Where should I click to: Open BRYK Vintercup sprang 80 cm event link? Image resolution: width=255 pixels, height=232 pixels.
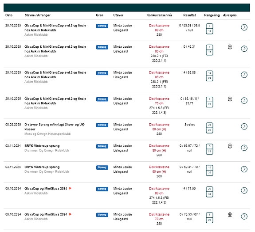[x=42, y=146]
